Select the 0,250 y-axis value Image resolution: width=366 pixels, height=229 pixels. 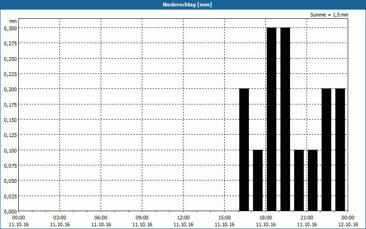click(x=10, y=59)
